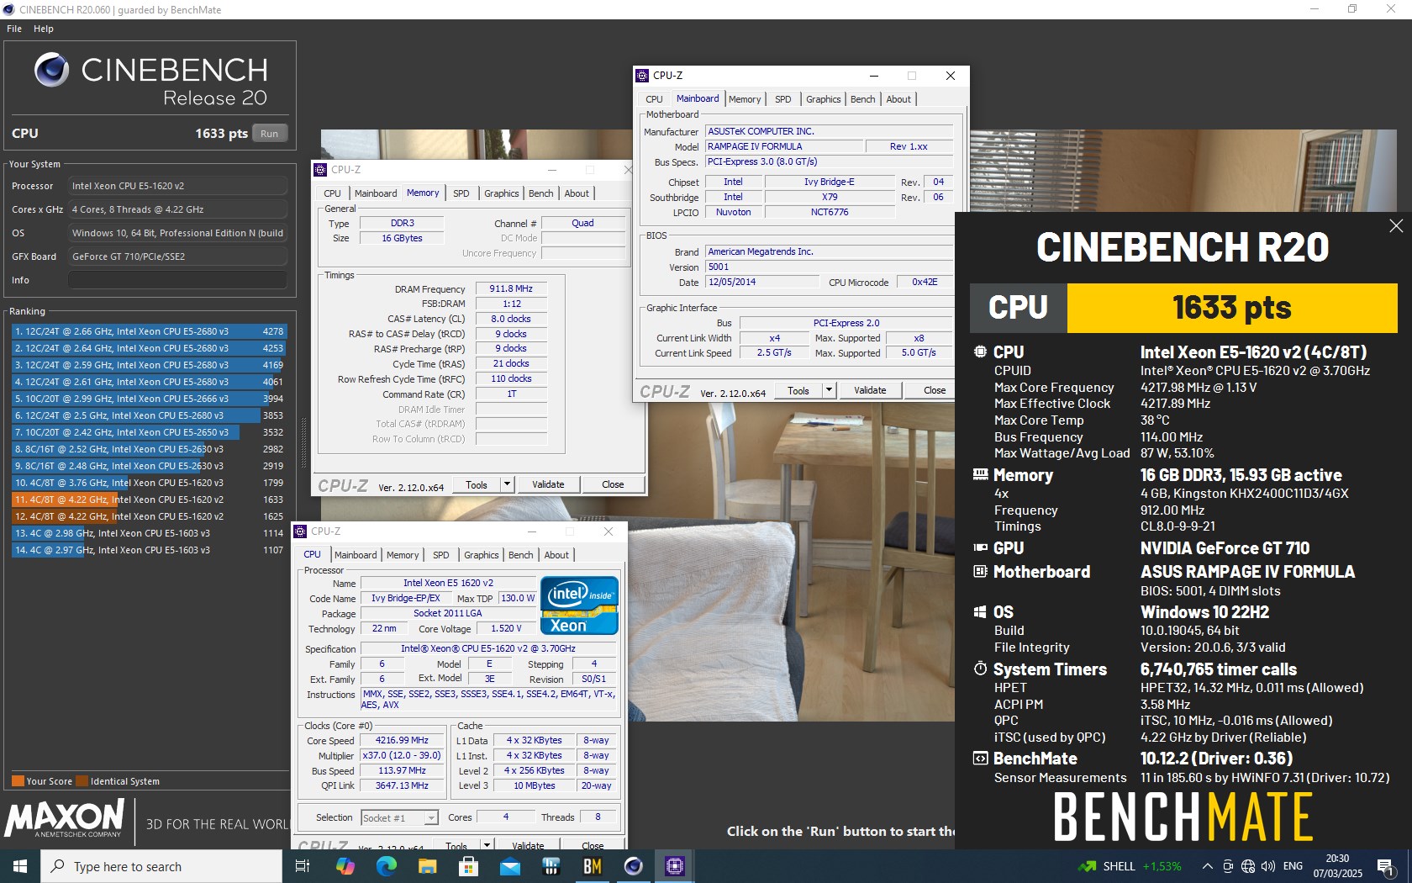This screenshot has width=1412, height=883.
Task: Click Validate in the CPU-Z Memory window
Action: 548,484
